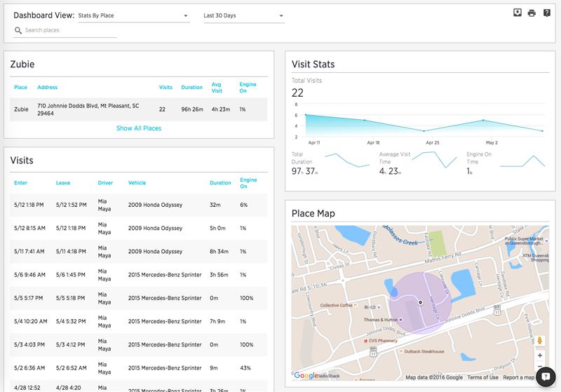Select the 5/3 4:03 PM visit row
The image size is (561, 392).
138,344
